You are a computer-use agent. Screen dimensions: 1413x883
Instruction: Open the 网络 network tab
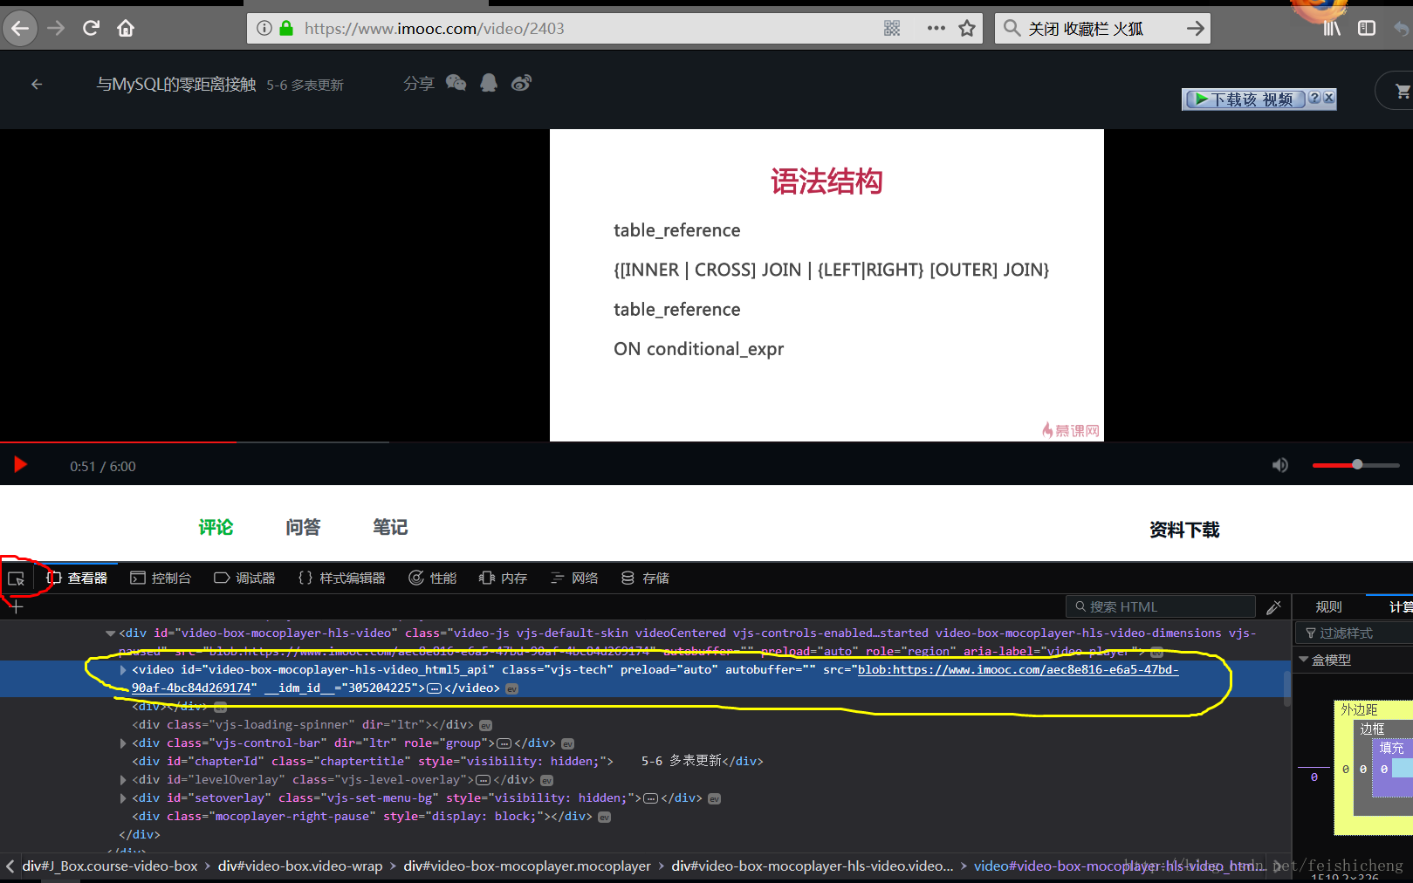click(x=574, y=578)
